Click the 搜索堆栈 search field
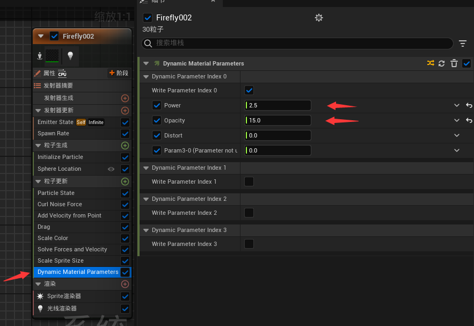 click(x=297, y=44)
